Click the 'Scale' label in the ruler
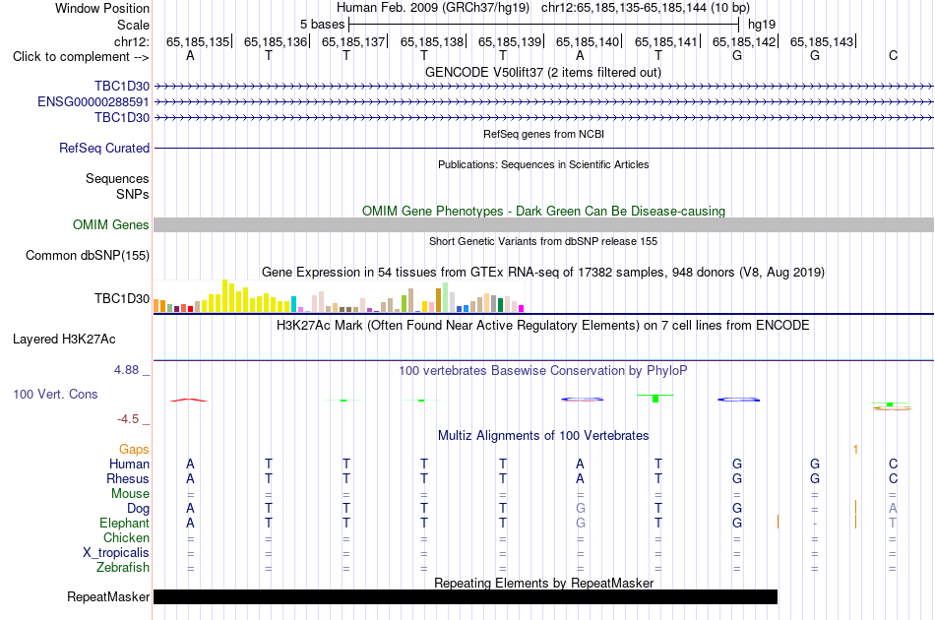Image resolution: width=935 pixels, height=620 pixels. (133, 25)
